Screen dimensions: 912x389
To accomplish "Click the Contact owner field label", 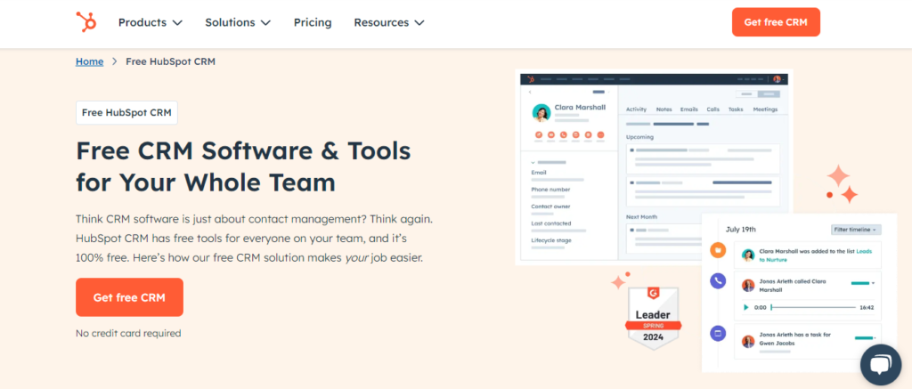I will (550, 207).
